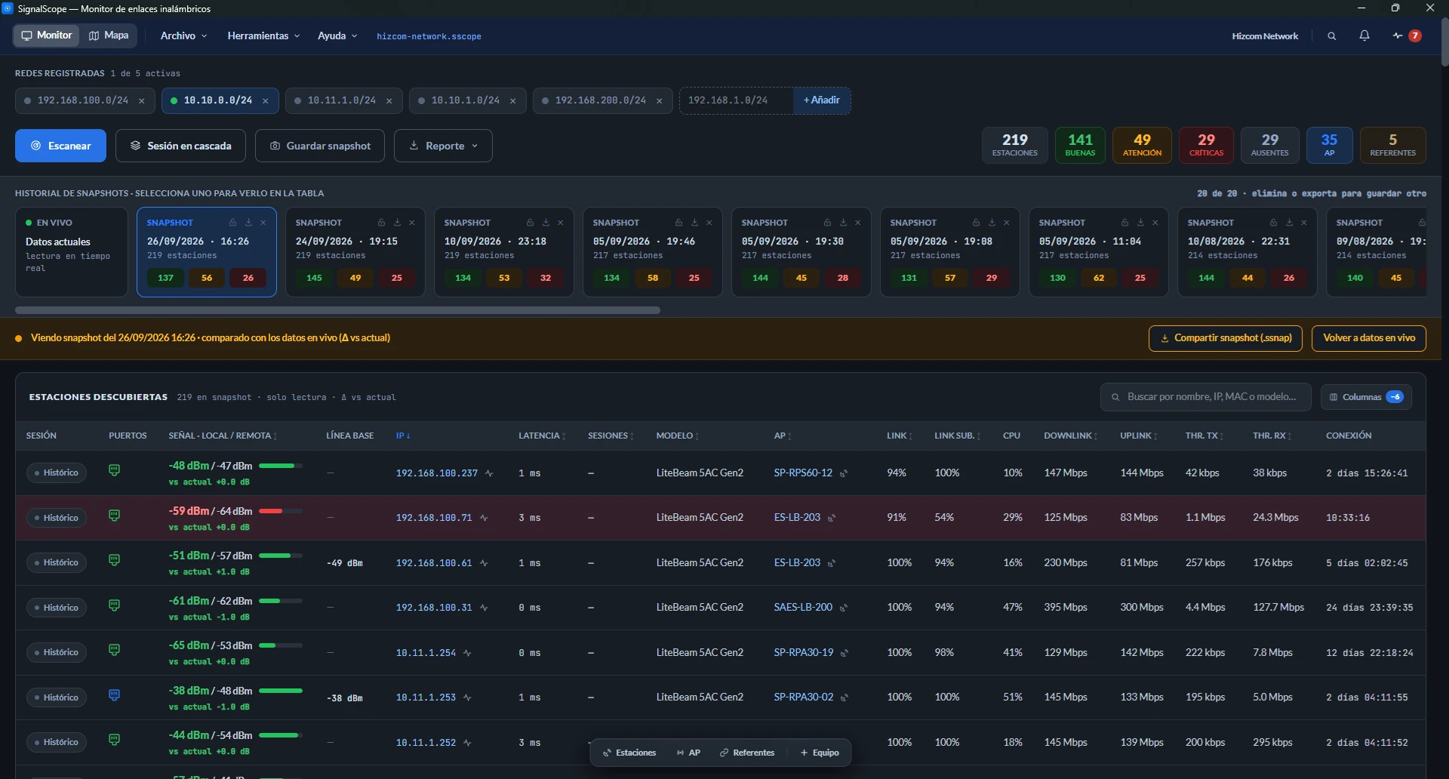Delete the 10/09/2026 23:18 snapshot
Screen dimensions: 1449x779
click(561, 223)
